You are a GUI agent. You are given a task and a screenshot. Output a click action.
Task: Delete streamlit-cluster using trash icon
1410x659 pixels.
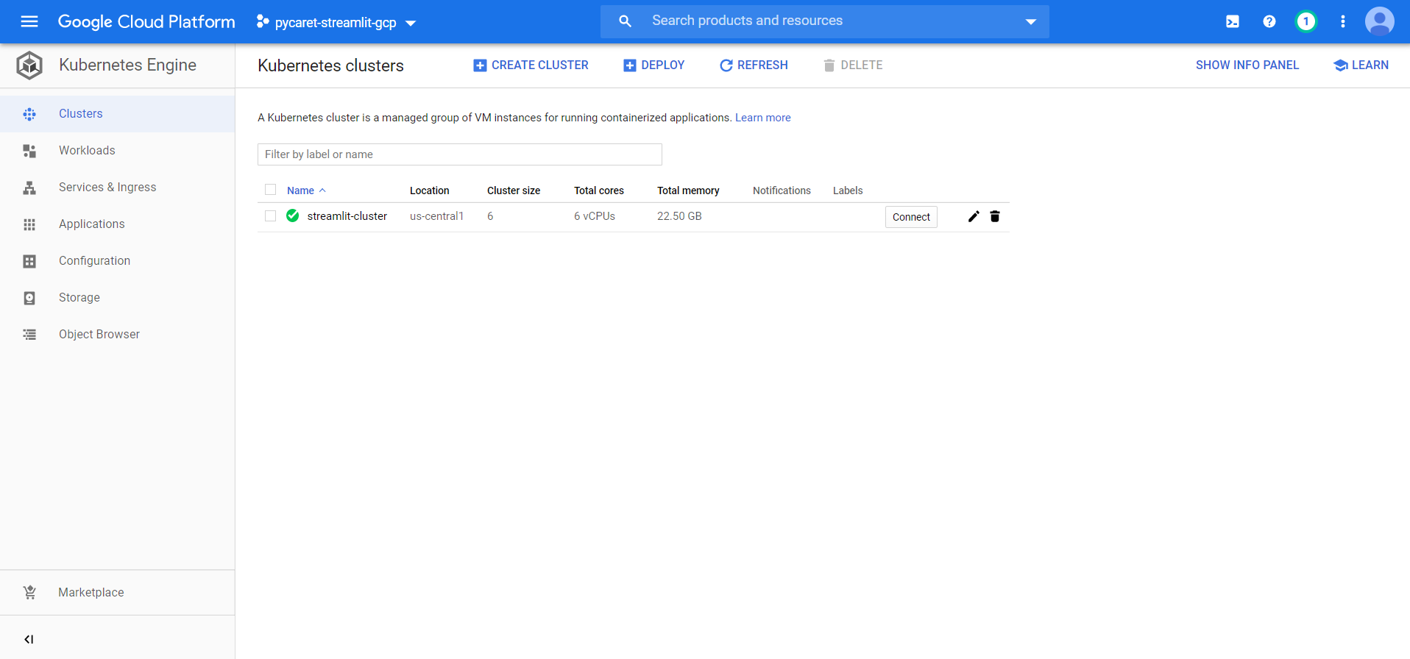coord(995,216)
